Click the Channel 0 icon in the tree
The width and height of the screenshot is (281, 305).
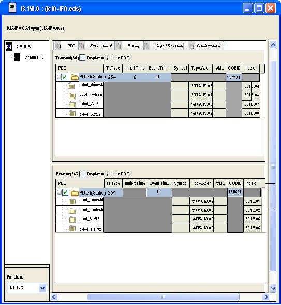(17, 57)
